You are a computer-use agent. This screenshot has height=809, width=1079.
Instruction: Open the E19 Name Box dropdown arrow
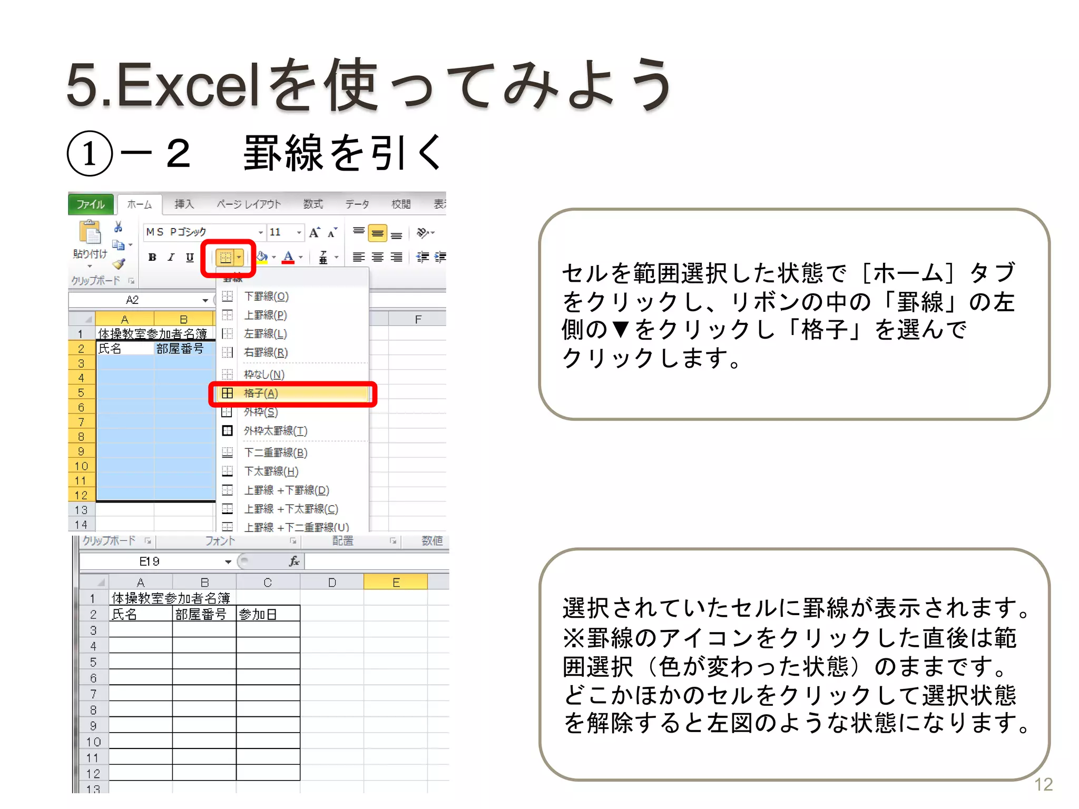[228, 562]
